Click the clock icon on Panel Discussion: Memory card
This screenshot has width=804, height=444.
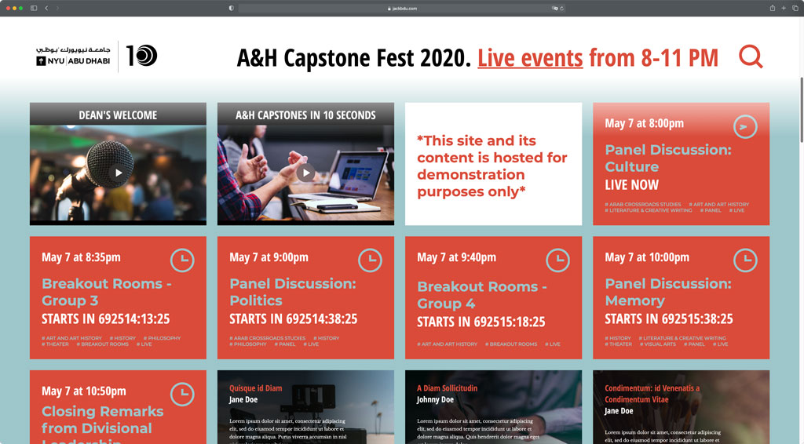coord(745,260)
